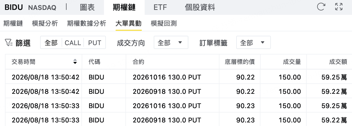Click underlying price 90.23 in last row

[x=245, y=120]
